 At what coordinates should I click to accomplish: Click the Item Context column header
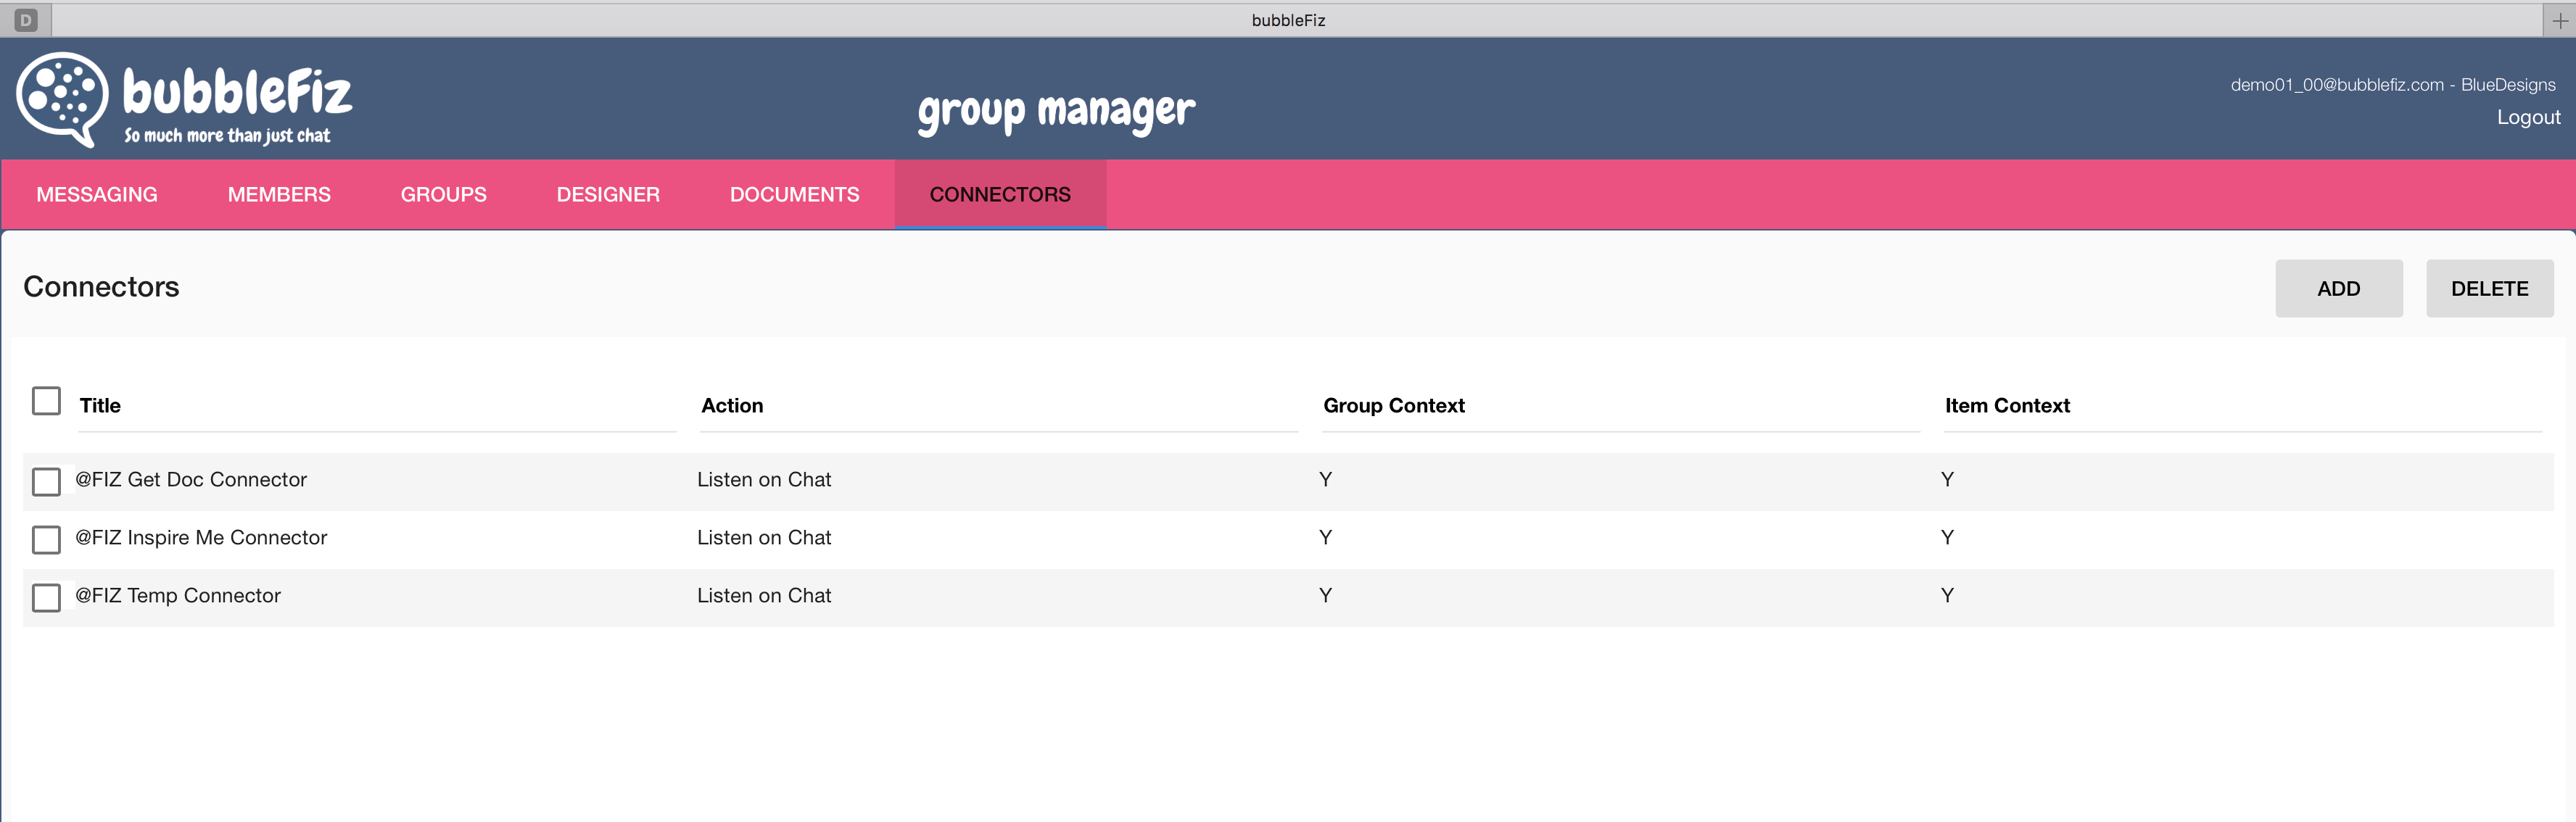coord(2007,405)
